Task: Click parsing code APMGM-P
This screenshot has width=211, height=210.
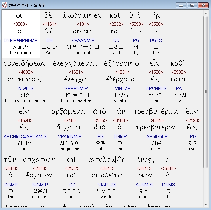Action: pos(157,136)
